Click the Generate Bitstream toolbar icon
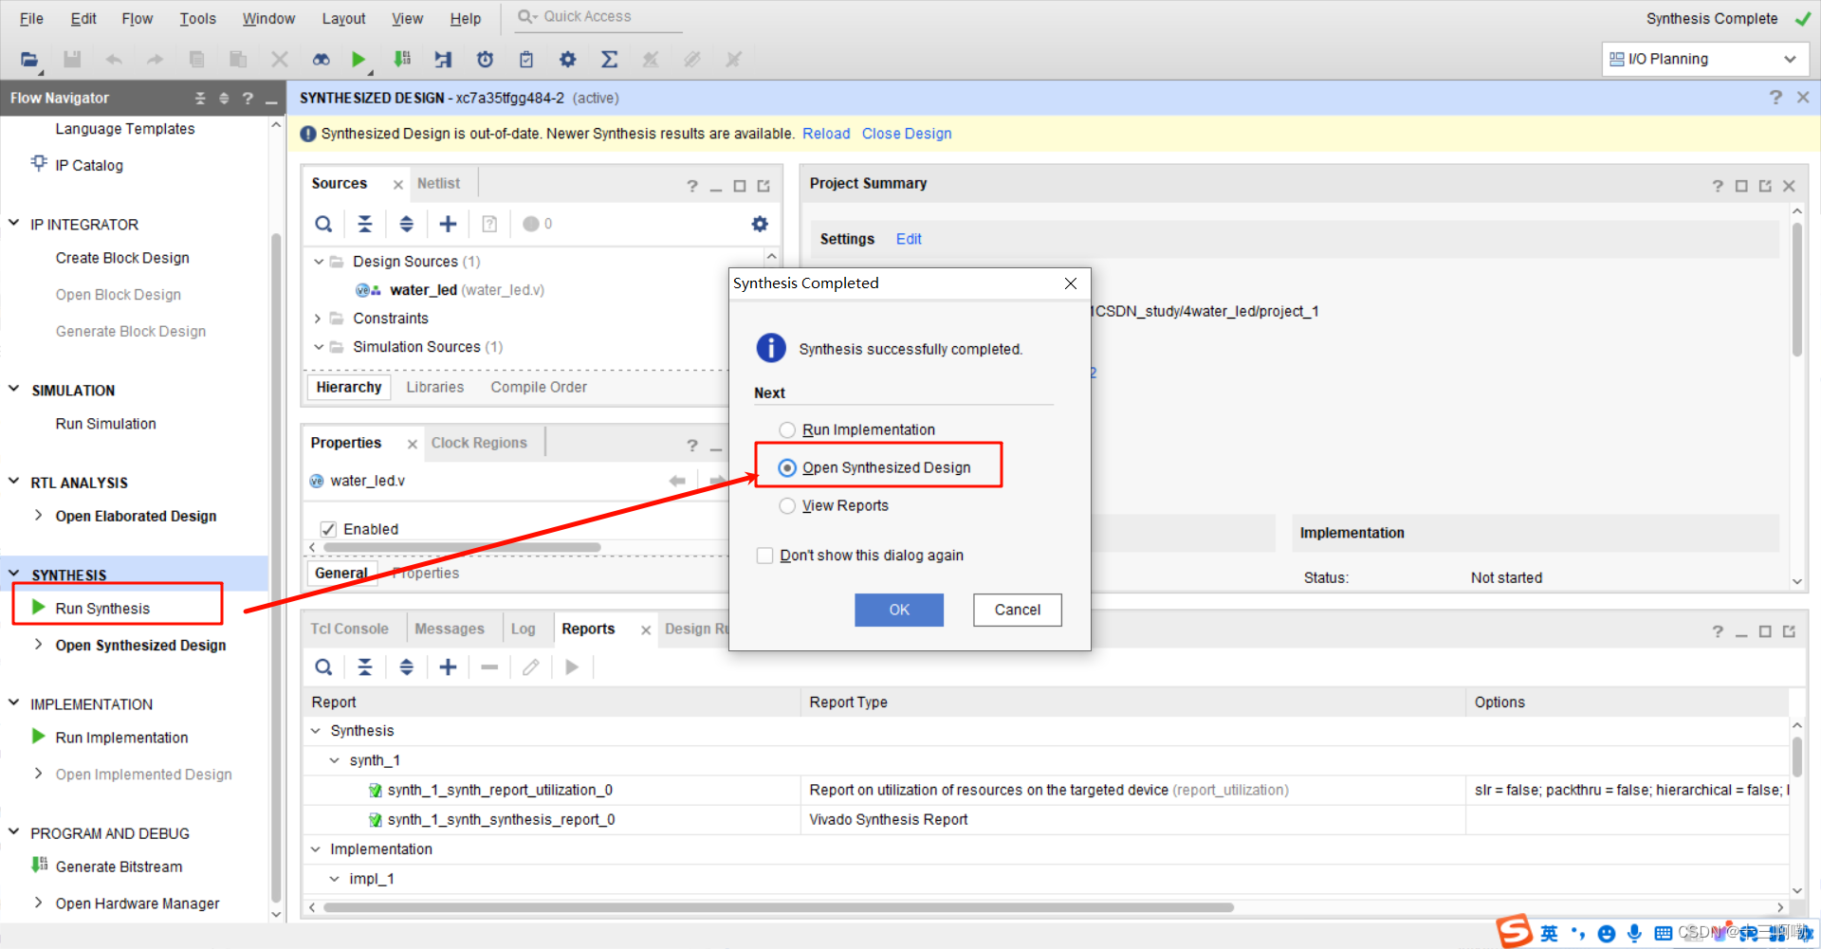Image resolution: width=1821 pixels, height=949 pixels. click(x=402, y=60)
